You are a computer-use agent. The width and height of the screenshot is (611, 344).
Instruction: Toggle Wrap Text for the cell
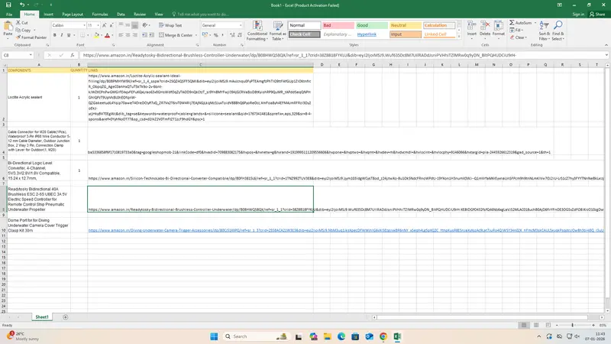click(170, 25)
